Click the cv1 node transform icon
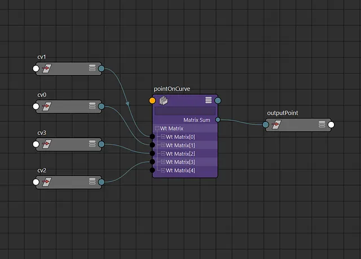Image resolution: width=361 pixels, height=259 pixels. [47, 69]
